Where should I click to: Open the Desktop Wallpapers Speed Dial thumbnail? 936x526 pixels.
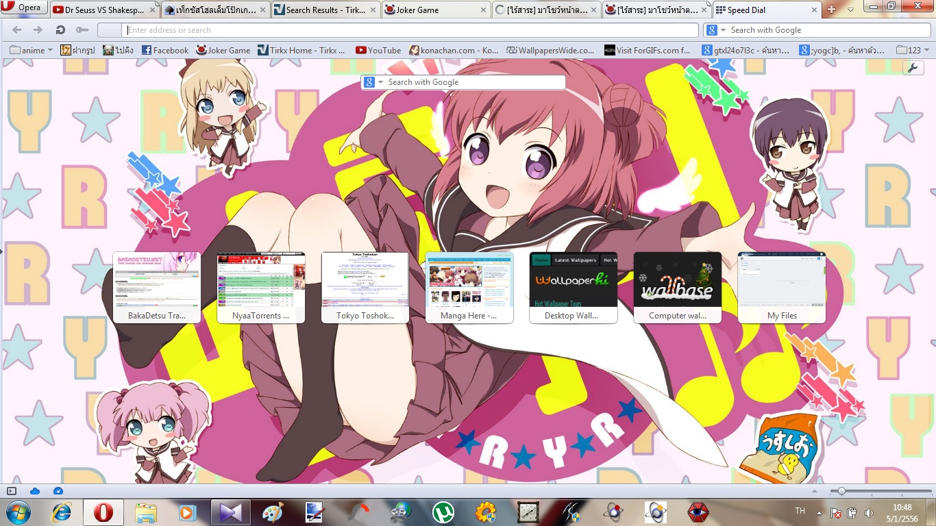point(574,288)
